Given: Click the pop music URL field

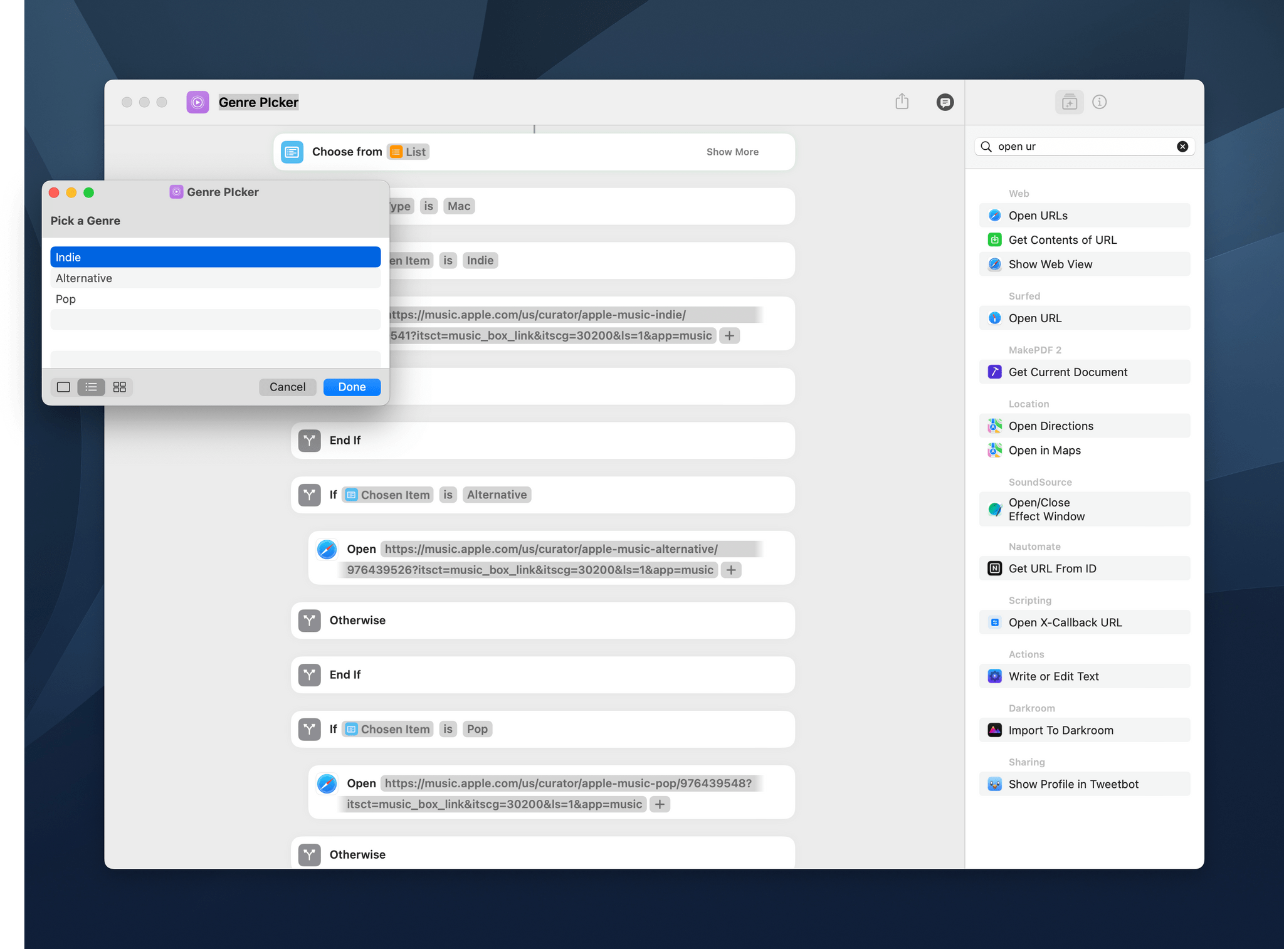Looking at the screenshot, I should (550, 794).
